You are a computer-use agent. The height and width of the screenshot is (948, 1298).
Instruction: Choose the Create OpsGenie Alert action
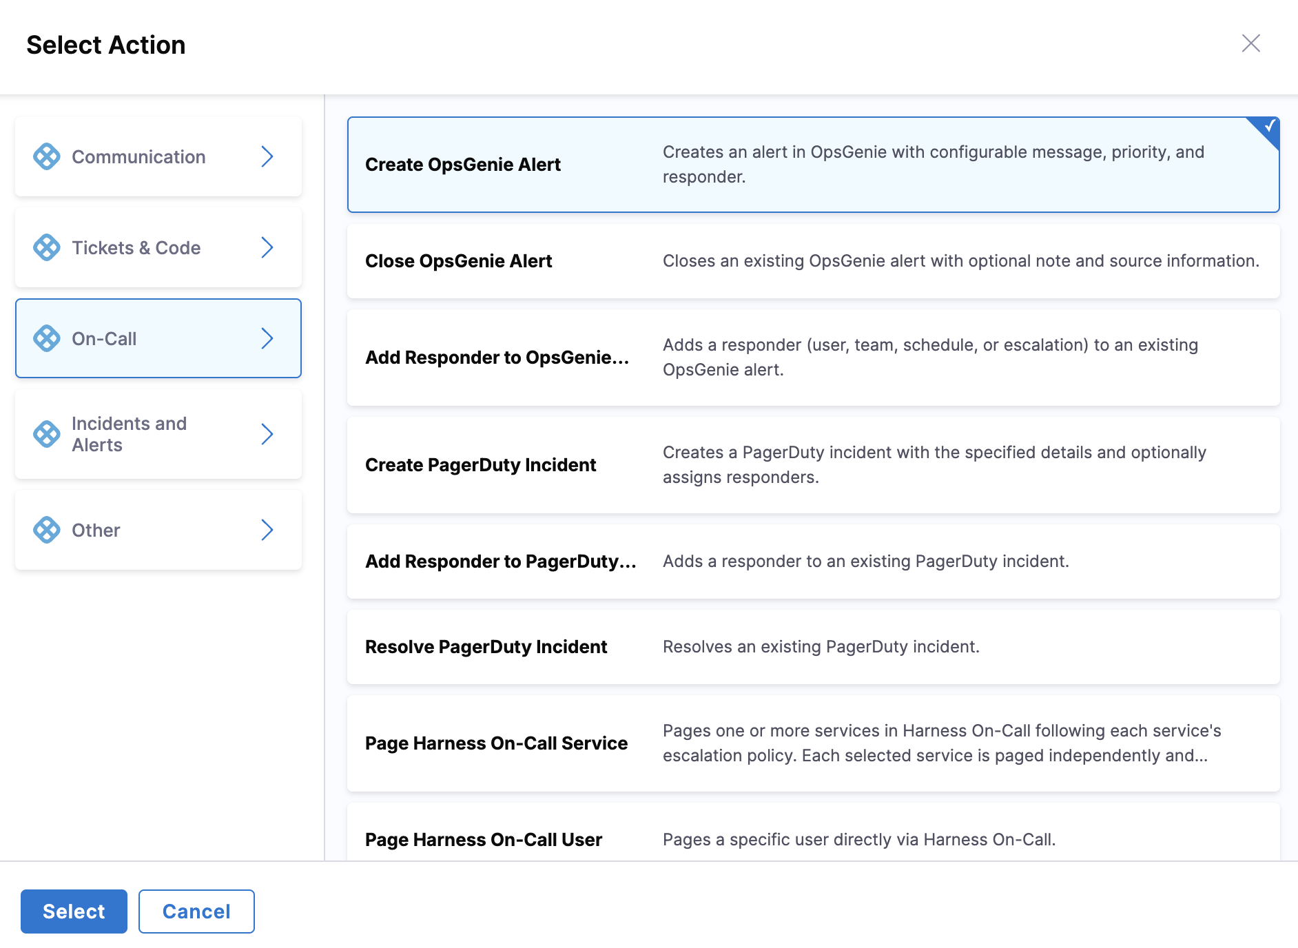pyautogui.click(x=814, y=165)
